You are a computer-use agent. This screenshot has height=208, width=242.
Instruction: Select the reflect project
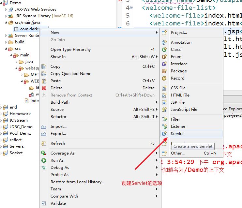[x=16, y=140]
